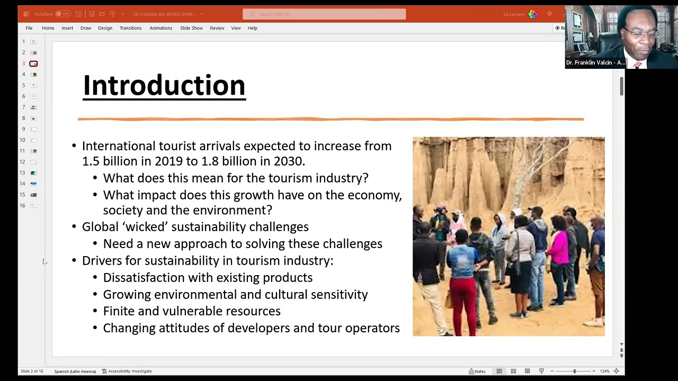Click the Open folder icon in title bar
Viewport: 678px width, 381px height.
tap(102, 14)
